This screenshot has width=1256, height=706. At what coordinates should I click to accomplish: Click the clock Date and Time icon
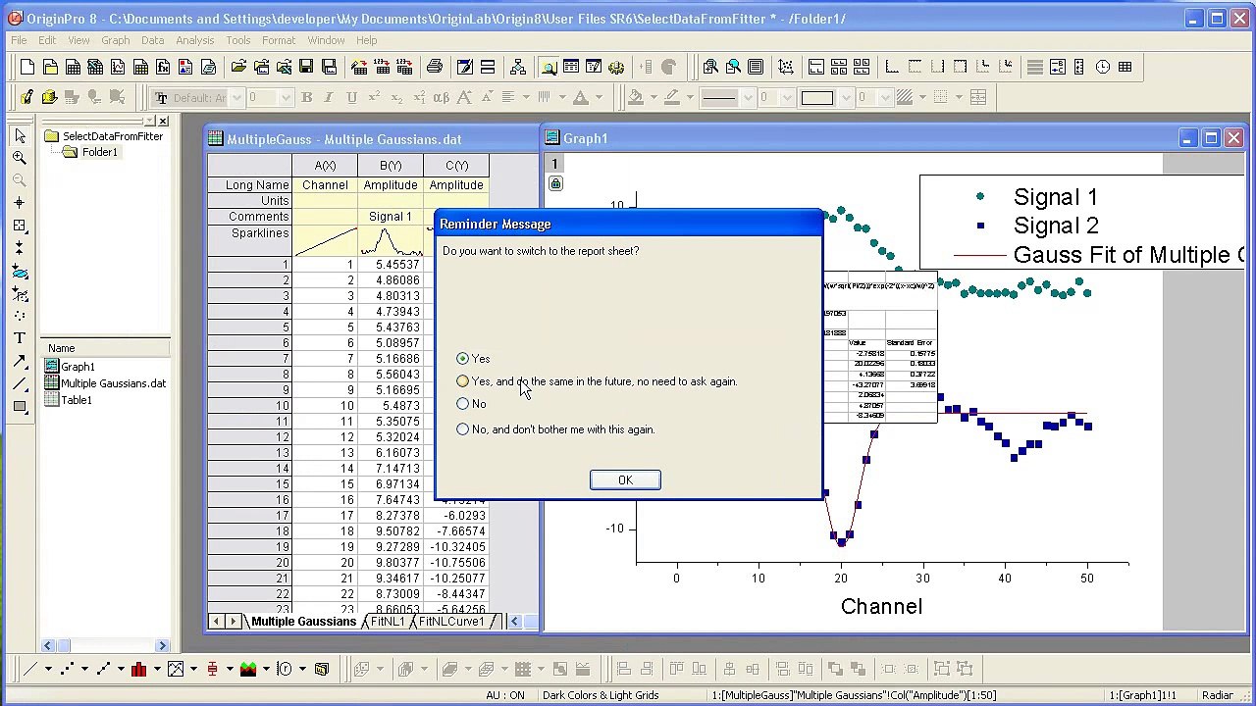click(1103, 67)
